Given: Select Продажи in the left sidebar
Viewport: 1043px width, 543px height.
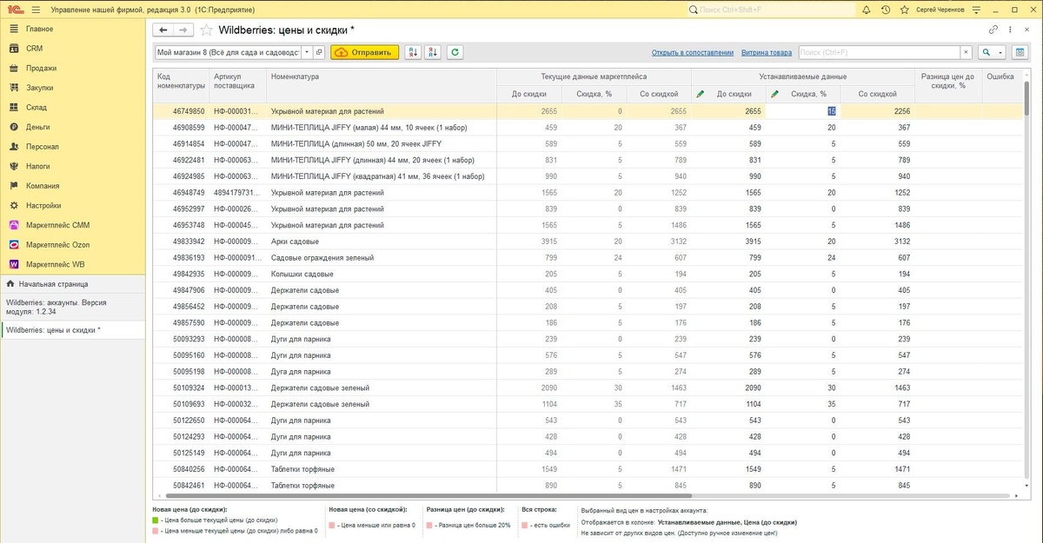Looking at the screenshot, I should coord(41,68).
